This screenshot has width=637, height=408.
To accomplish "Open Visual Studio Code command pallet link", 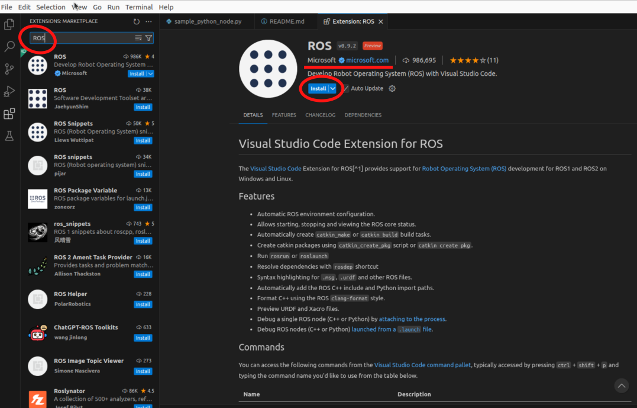I will pos(422,365).
